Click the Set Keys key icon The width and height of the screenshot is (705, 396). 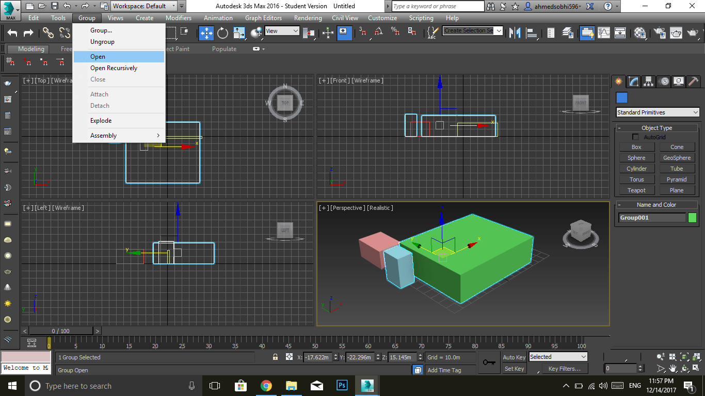tap(489, 362)
